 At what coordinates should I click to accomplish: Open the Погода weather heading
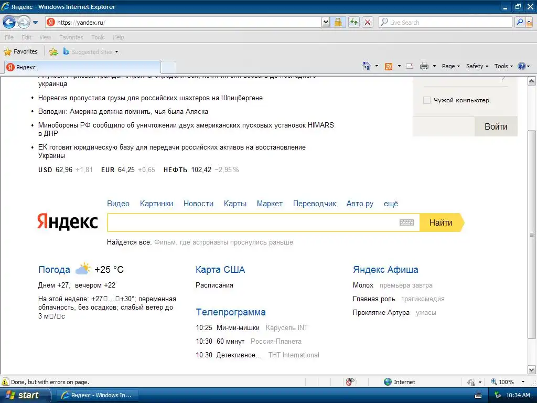click(x=54, y=270)
